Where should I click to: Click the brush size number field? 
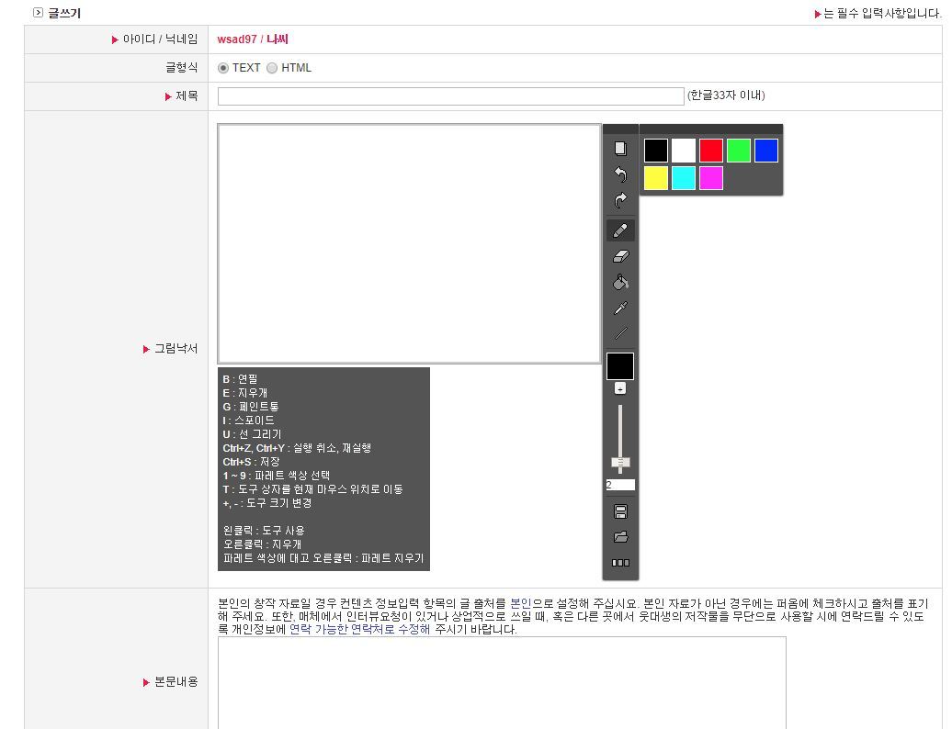pyautogui.click(x=620, y=485)
